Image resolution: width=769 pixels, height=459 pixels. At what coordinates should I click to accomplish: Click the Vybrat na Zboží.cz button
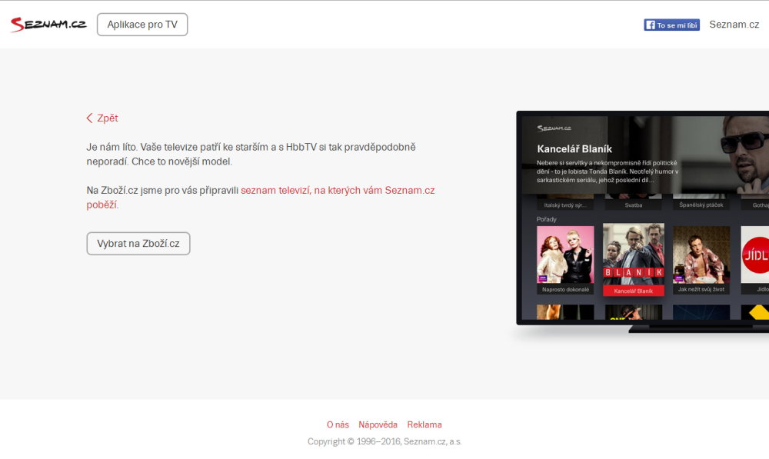point(138,244)
